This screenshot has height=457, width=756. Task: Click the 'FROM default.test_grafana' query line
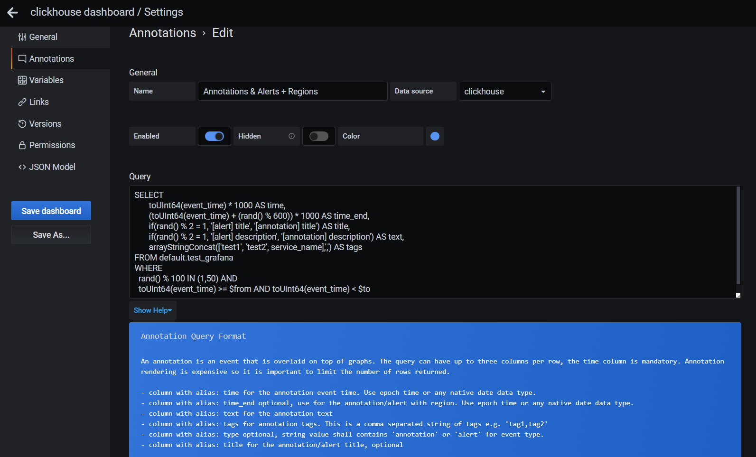coord(184,258)
